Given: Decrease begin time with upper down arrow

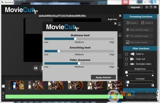Looking at the screenshot, I should click(119, 25).
